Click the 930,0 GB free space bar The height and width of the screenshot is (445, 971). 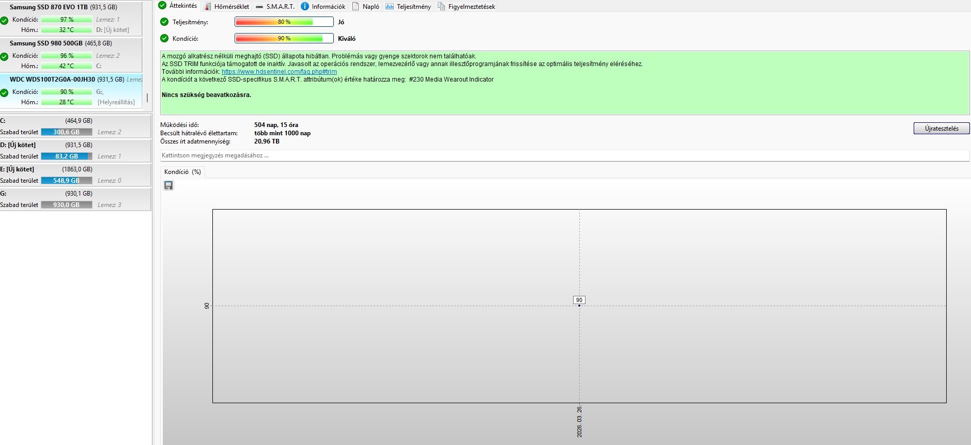point(67,205)
